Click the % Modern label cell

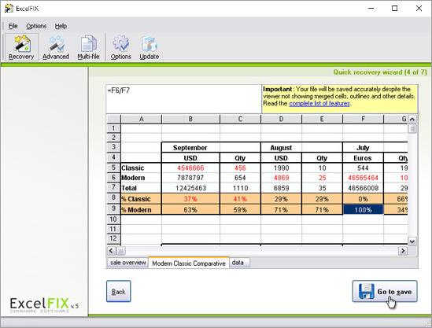click(141, 209)
